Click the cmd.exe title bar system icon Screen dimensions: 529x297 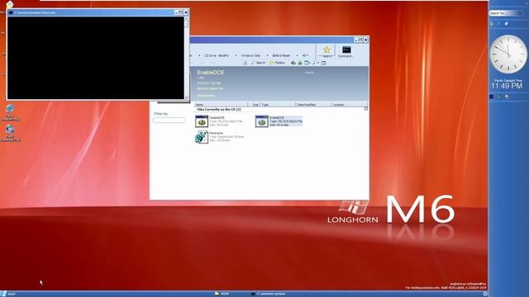[x=11, y=12]
